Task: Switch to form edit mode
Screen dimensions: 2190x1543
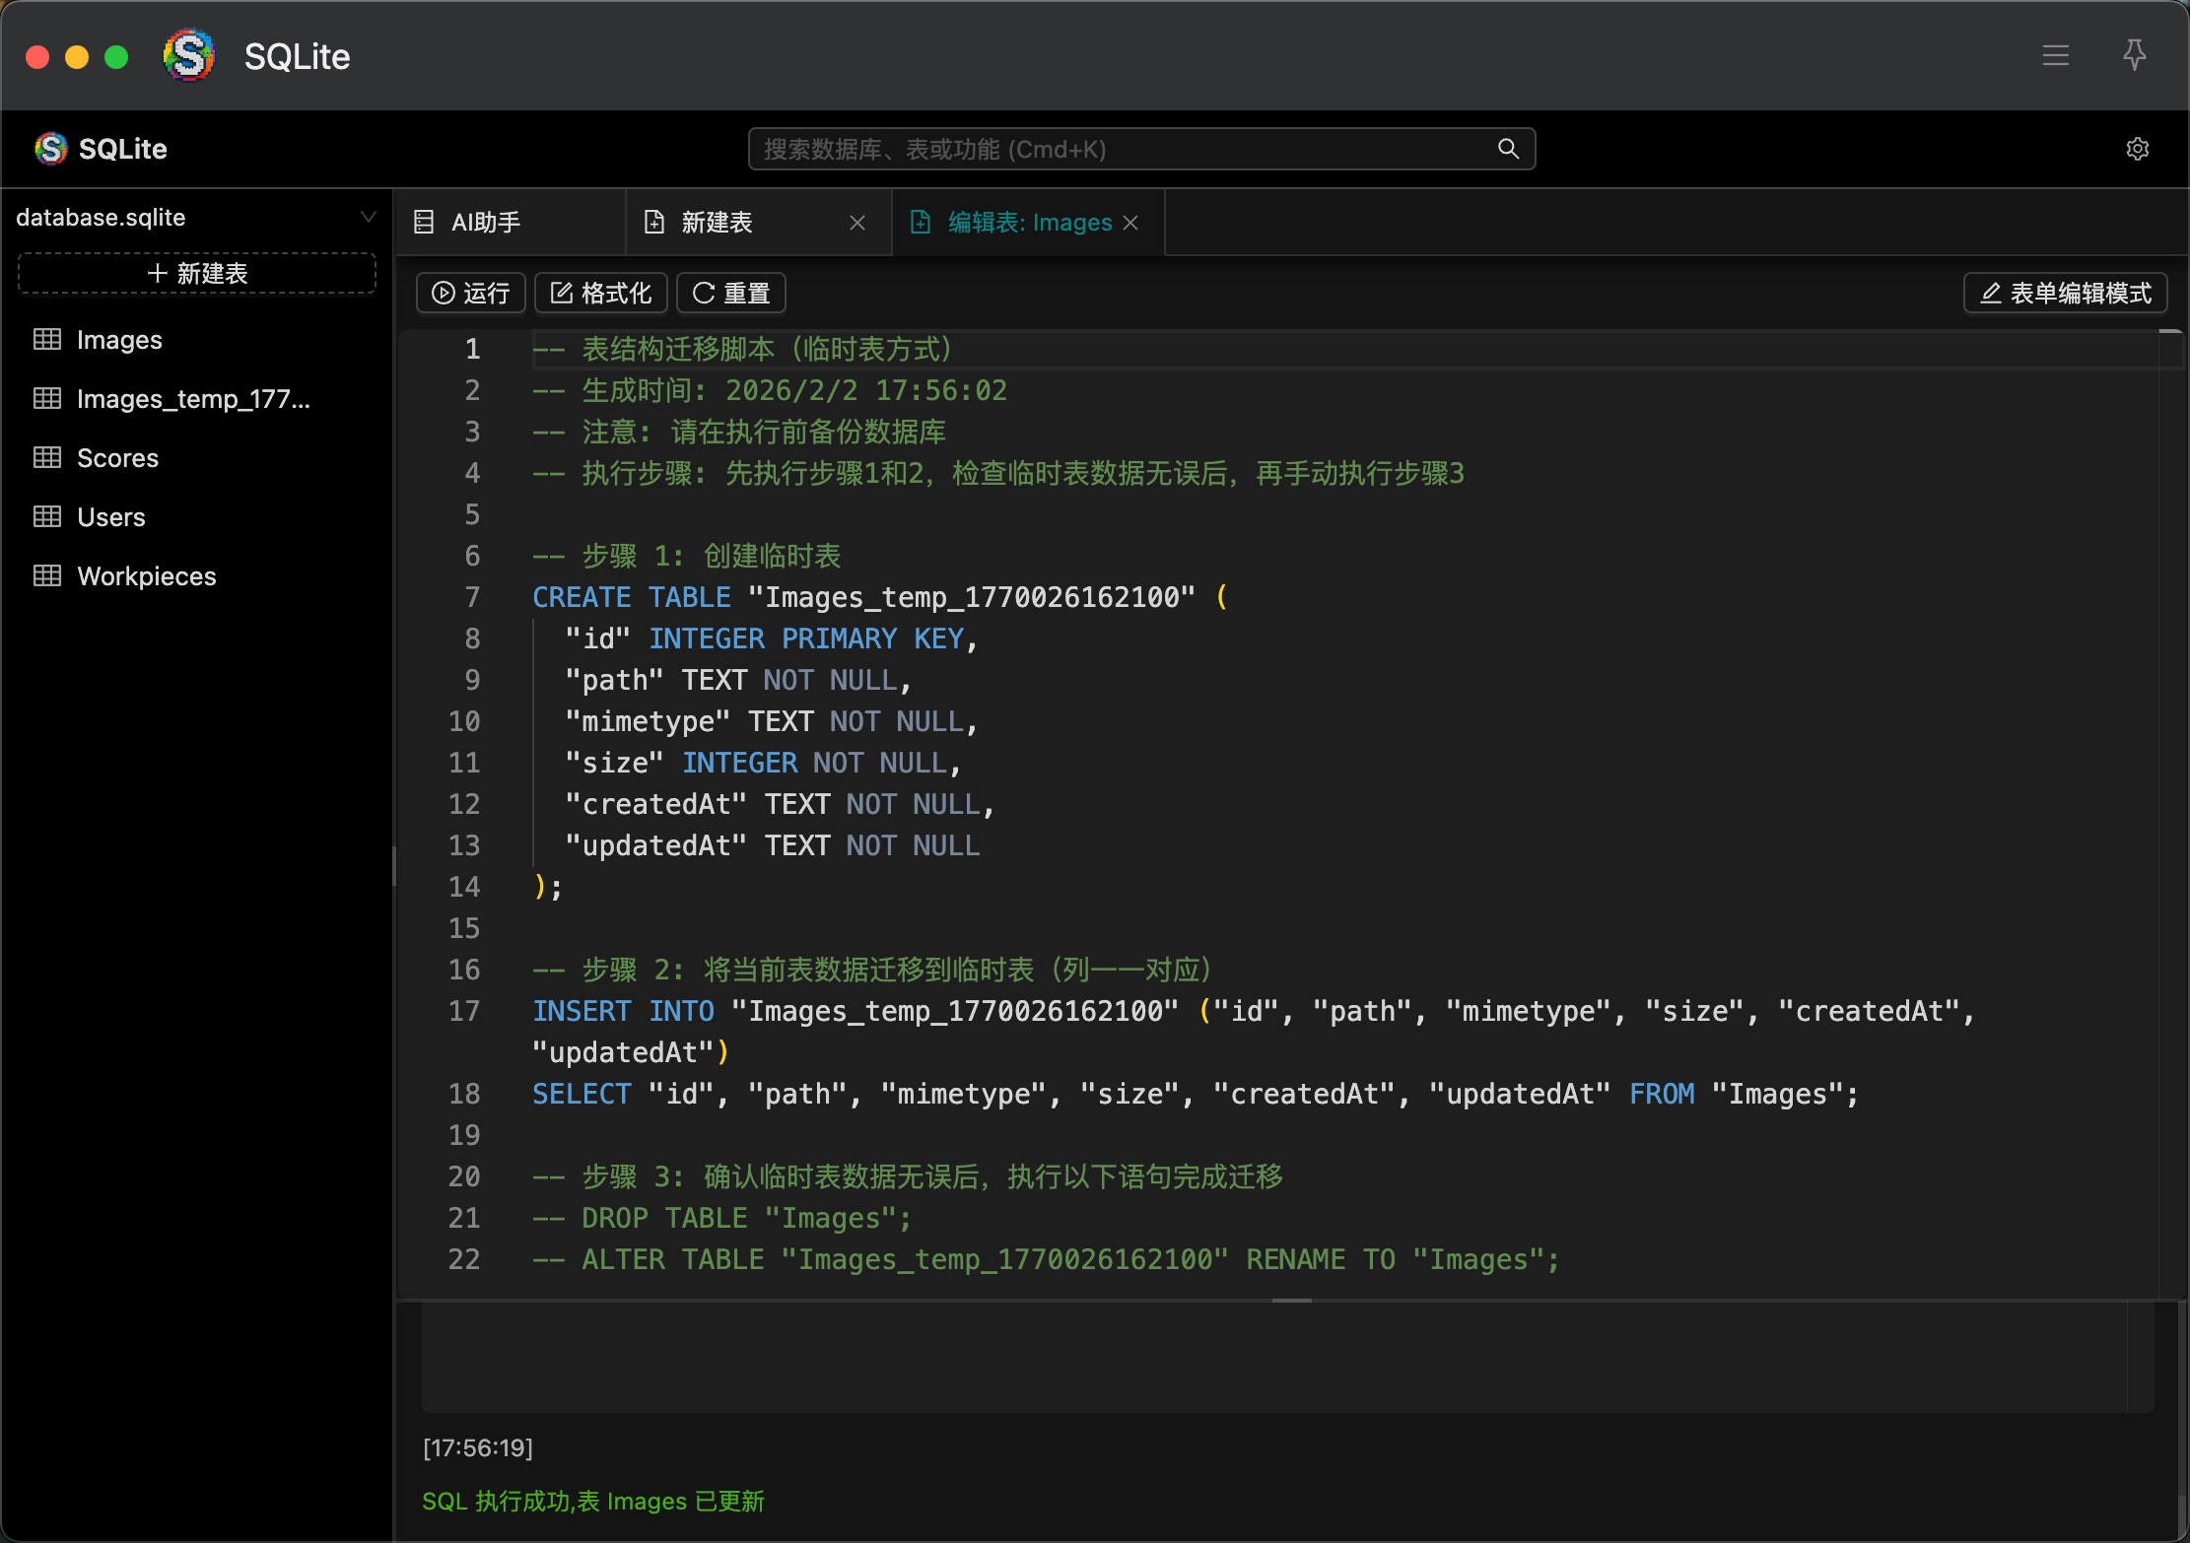Action: tap(2066, 294)
